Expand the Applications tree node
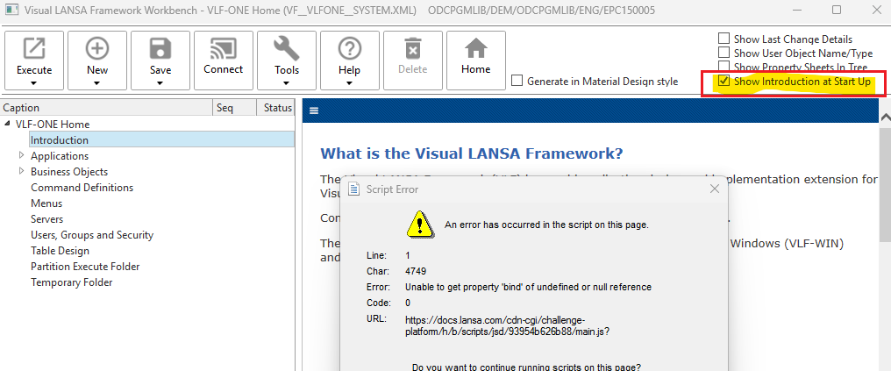This screenshot has width=891, height=371. [x=22, y=156]
